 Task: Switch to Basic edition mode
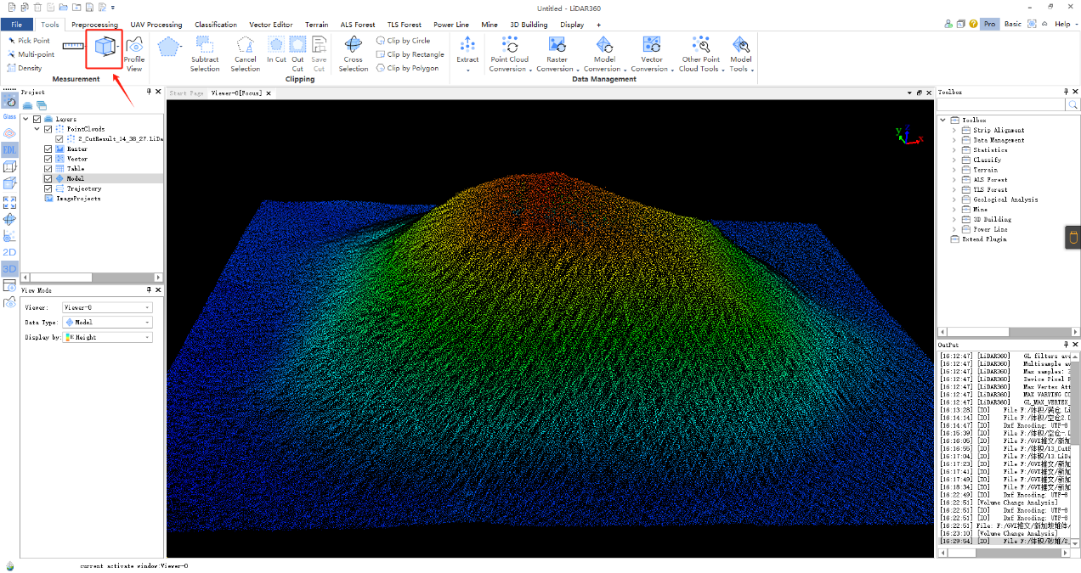[x=1013, y=24]
